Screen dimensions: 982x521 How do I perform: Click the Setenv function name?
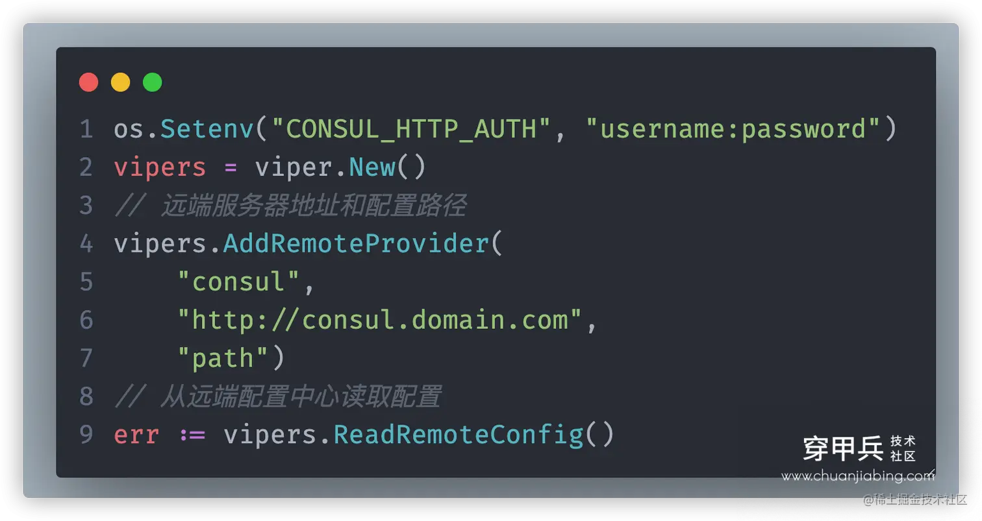(207, 130)
